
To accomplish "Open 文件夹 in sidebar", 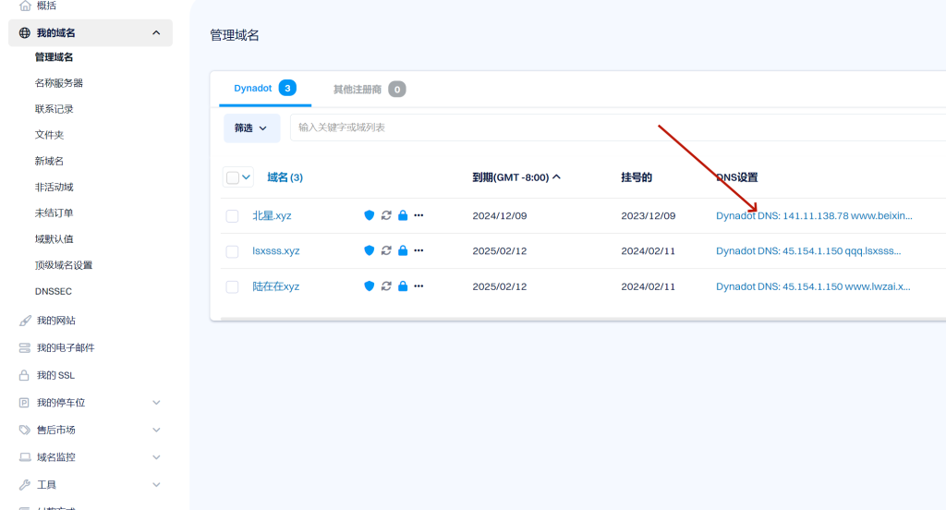I will click(49, 135).
